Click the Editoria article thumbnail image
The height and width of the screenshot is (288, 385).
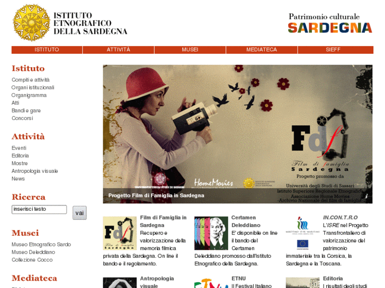[303, 283]
